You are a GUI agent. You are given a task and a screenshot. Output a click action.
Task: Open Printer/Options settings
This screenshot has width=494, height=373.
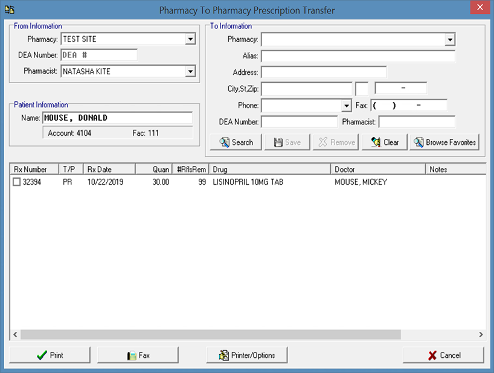click(x=246, y=355)
